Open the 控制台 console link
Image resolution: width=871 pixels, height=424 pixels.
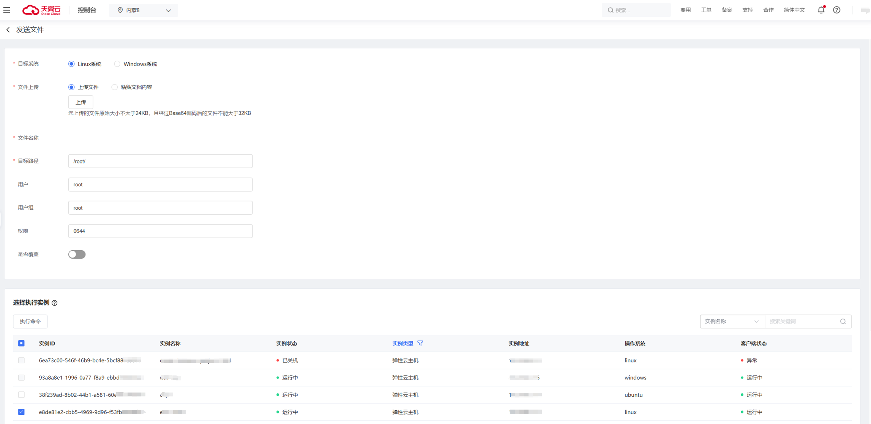[87, 10]
